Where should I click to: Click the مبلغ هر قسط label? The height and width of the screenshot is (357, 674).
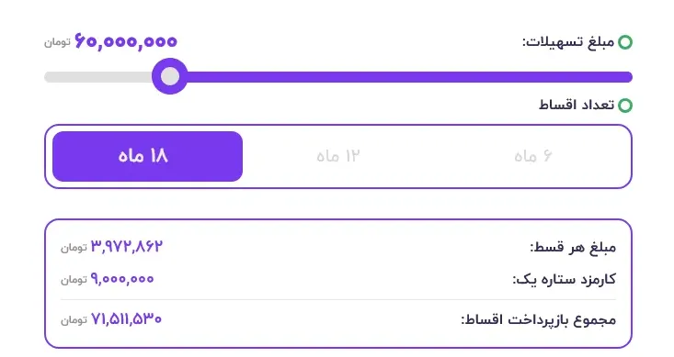pyautogui.click(x=573, y=247)
